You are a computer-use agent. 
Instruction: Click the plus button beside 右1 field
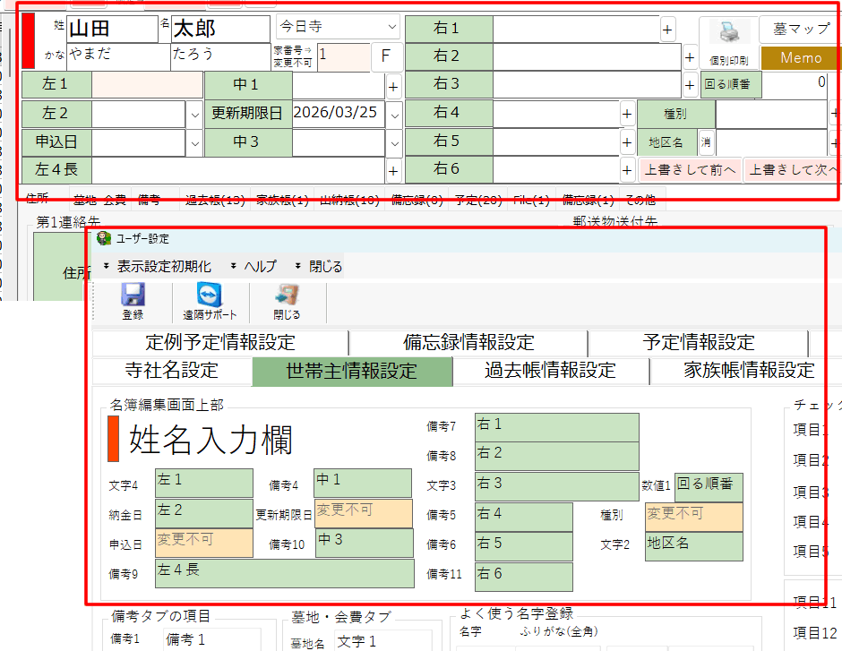(x=667, y=30)
